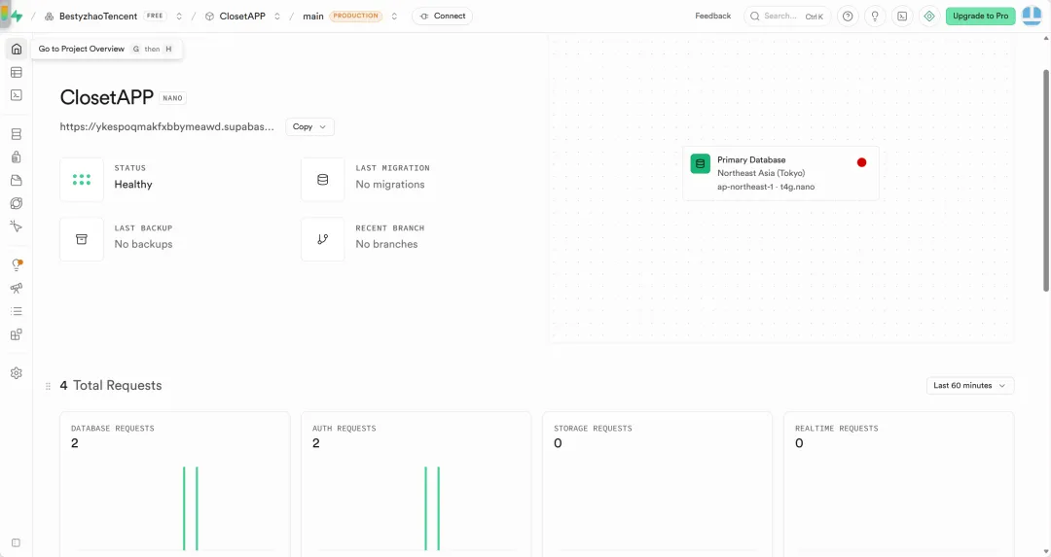Open the top bar lightbulb advisor icon
1051x557 pixels.
pos(875,17)
